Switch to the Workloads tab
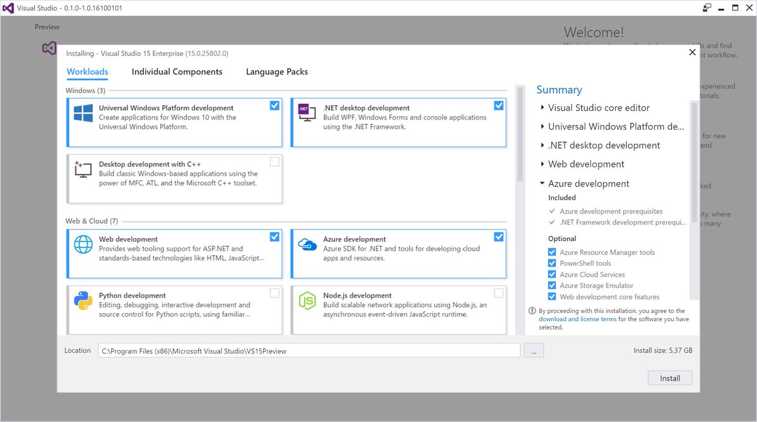The image size is (757, 422). [88, 72]
